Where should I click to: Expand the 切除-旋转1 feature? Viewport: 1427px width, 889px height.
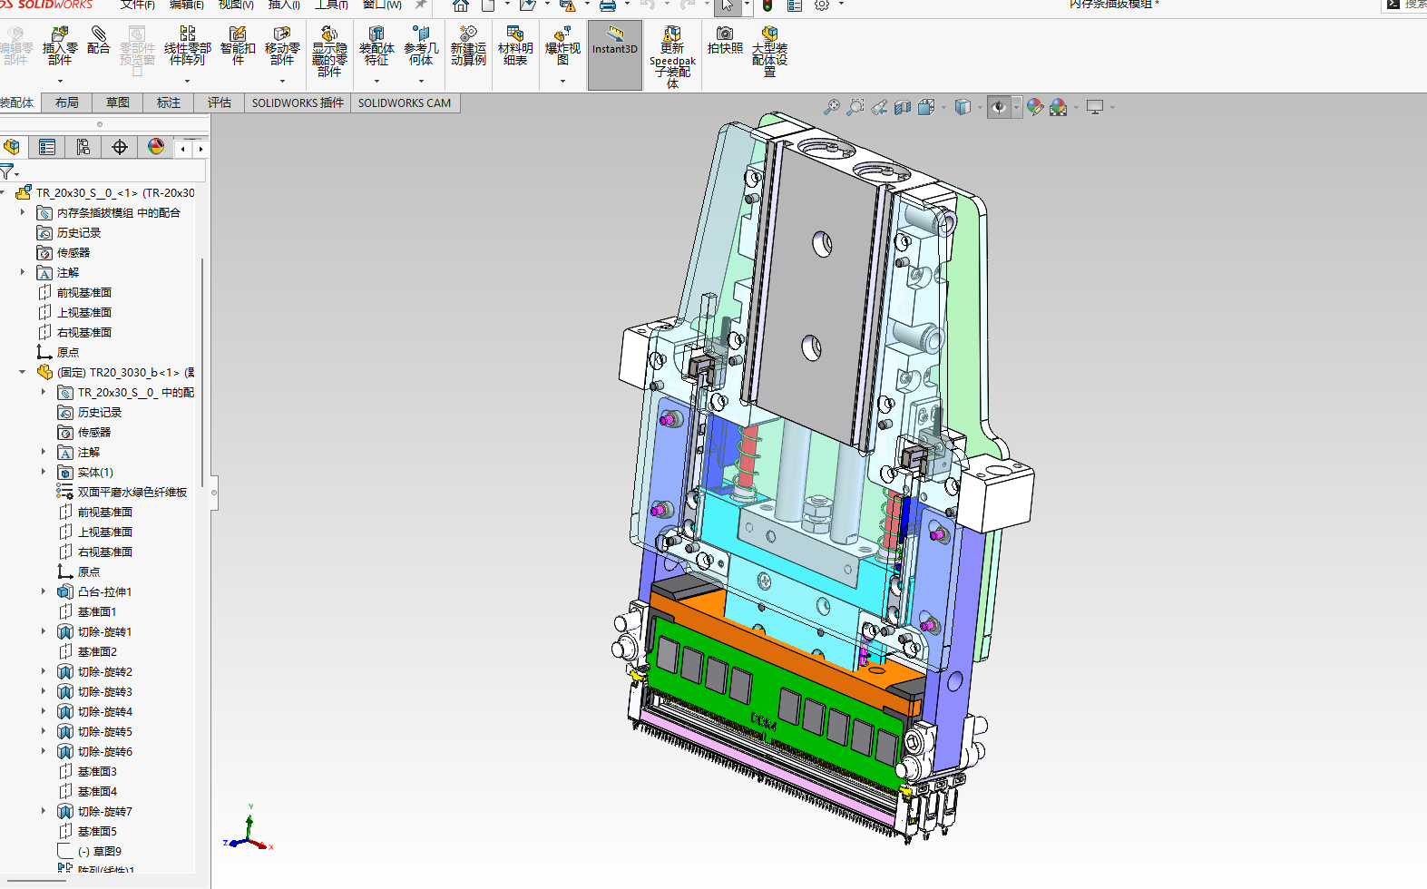43,631
